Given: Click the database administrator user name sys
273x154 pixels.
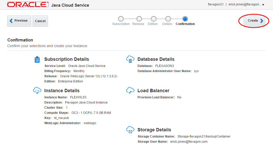Looking at the screenshot, I should tap(196, 71).
